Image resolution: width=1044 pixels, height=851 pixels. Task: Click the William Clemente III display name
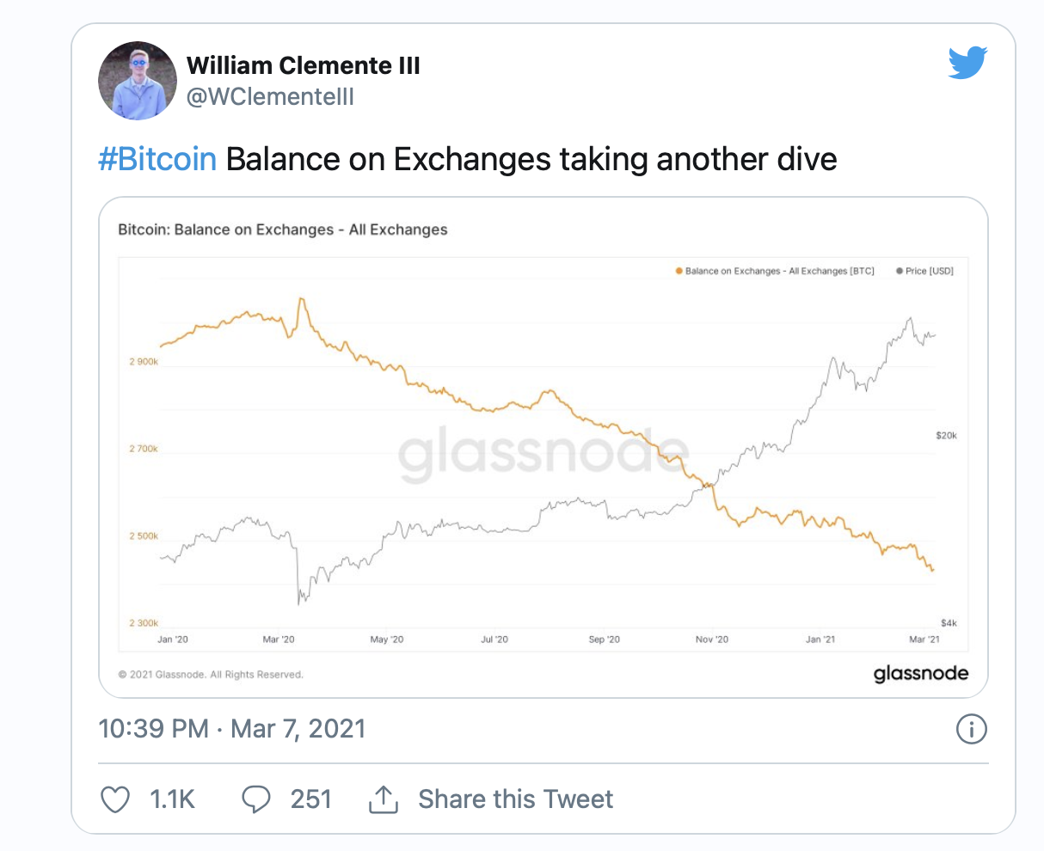pyautogui.click(x=303, y=65)
